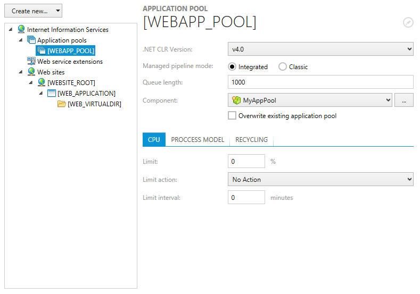
Task: Click the Internet Information Services globe icon
Action: click(x=21, y=30)
